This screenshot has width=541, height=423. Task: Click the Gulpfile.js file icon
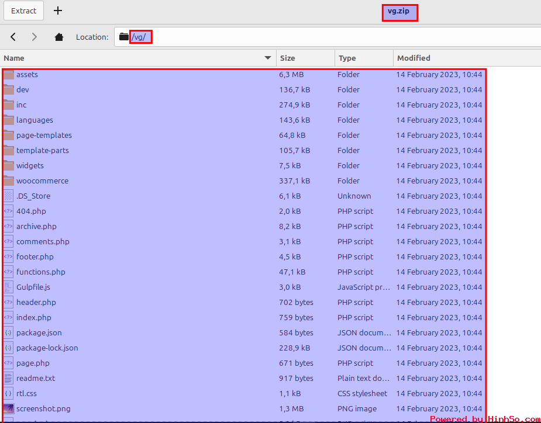click(x=9, y=287)
